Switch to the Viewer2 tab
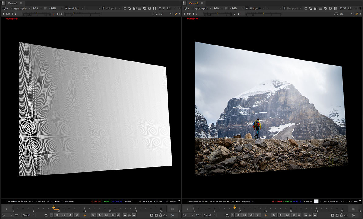363x219 pixels. (x=194, y=3)
